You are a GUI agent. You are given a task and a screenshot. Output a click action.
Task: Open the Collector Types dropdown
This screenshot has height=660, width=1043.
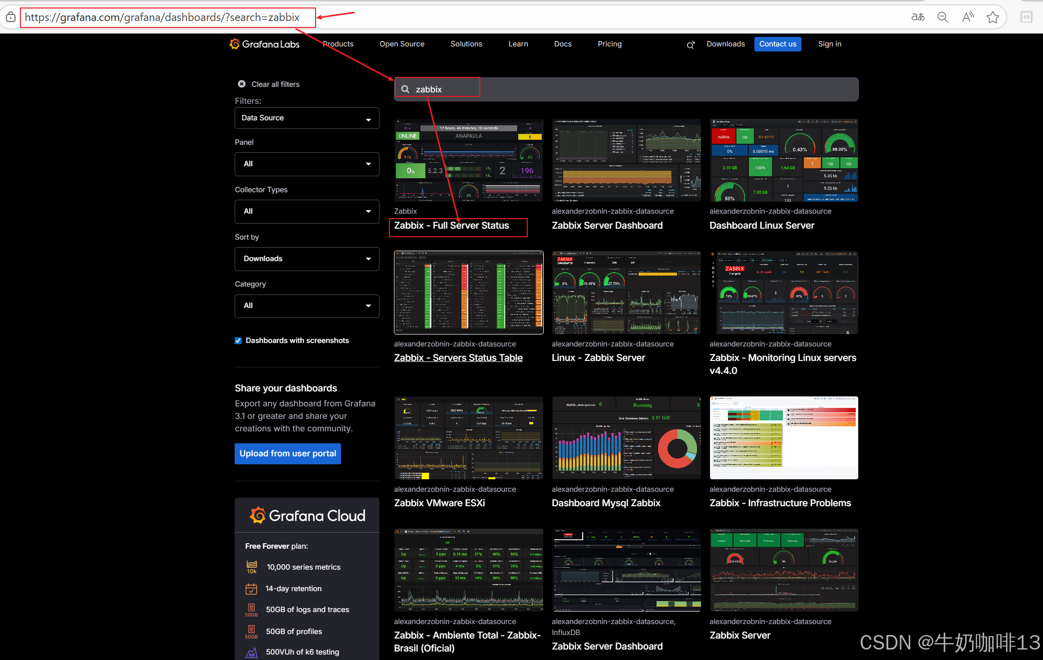[x=307, y=211]
